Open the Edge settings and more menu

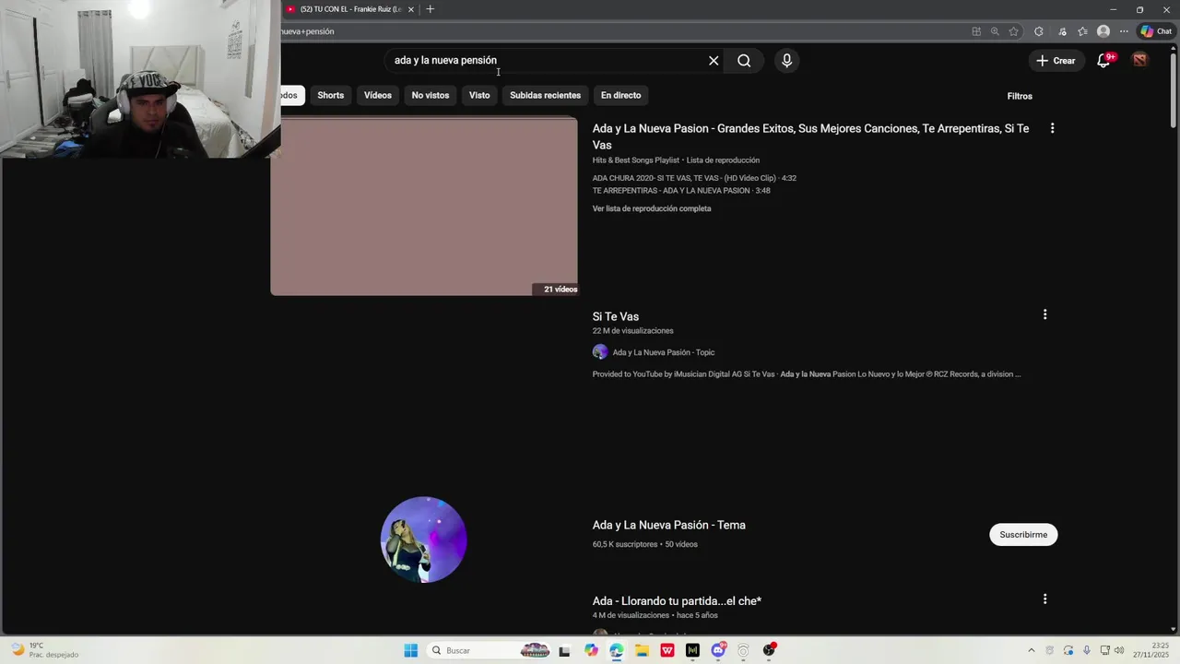(1124, 31)
